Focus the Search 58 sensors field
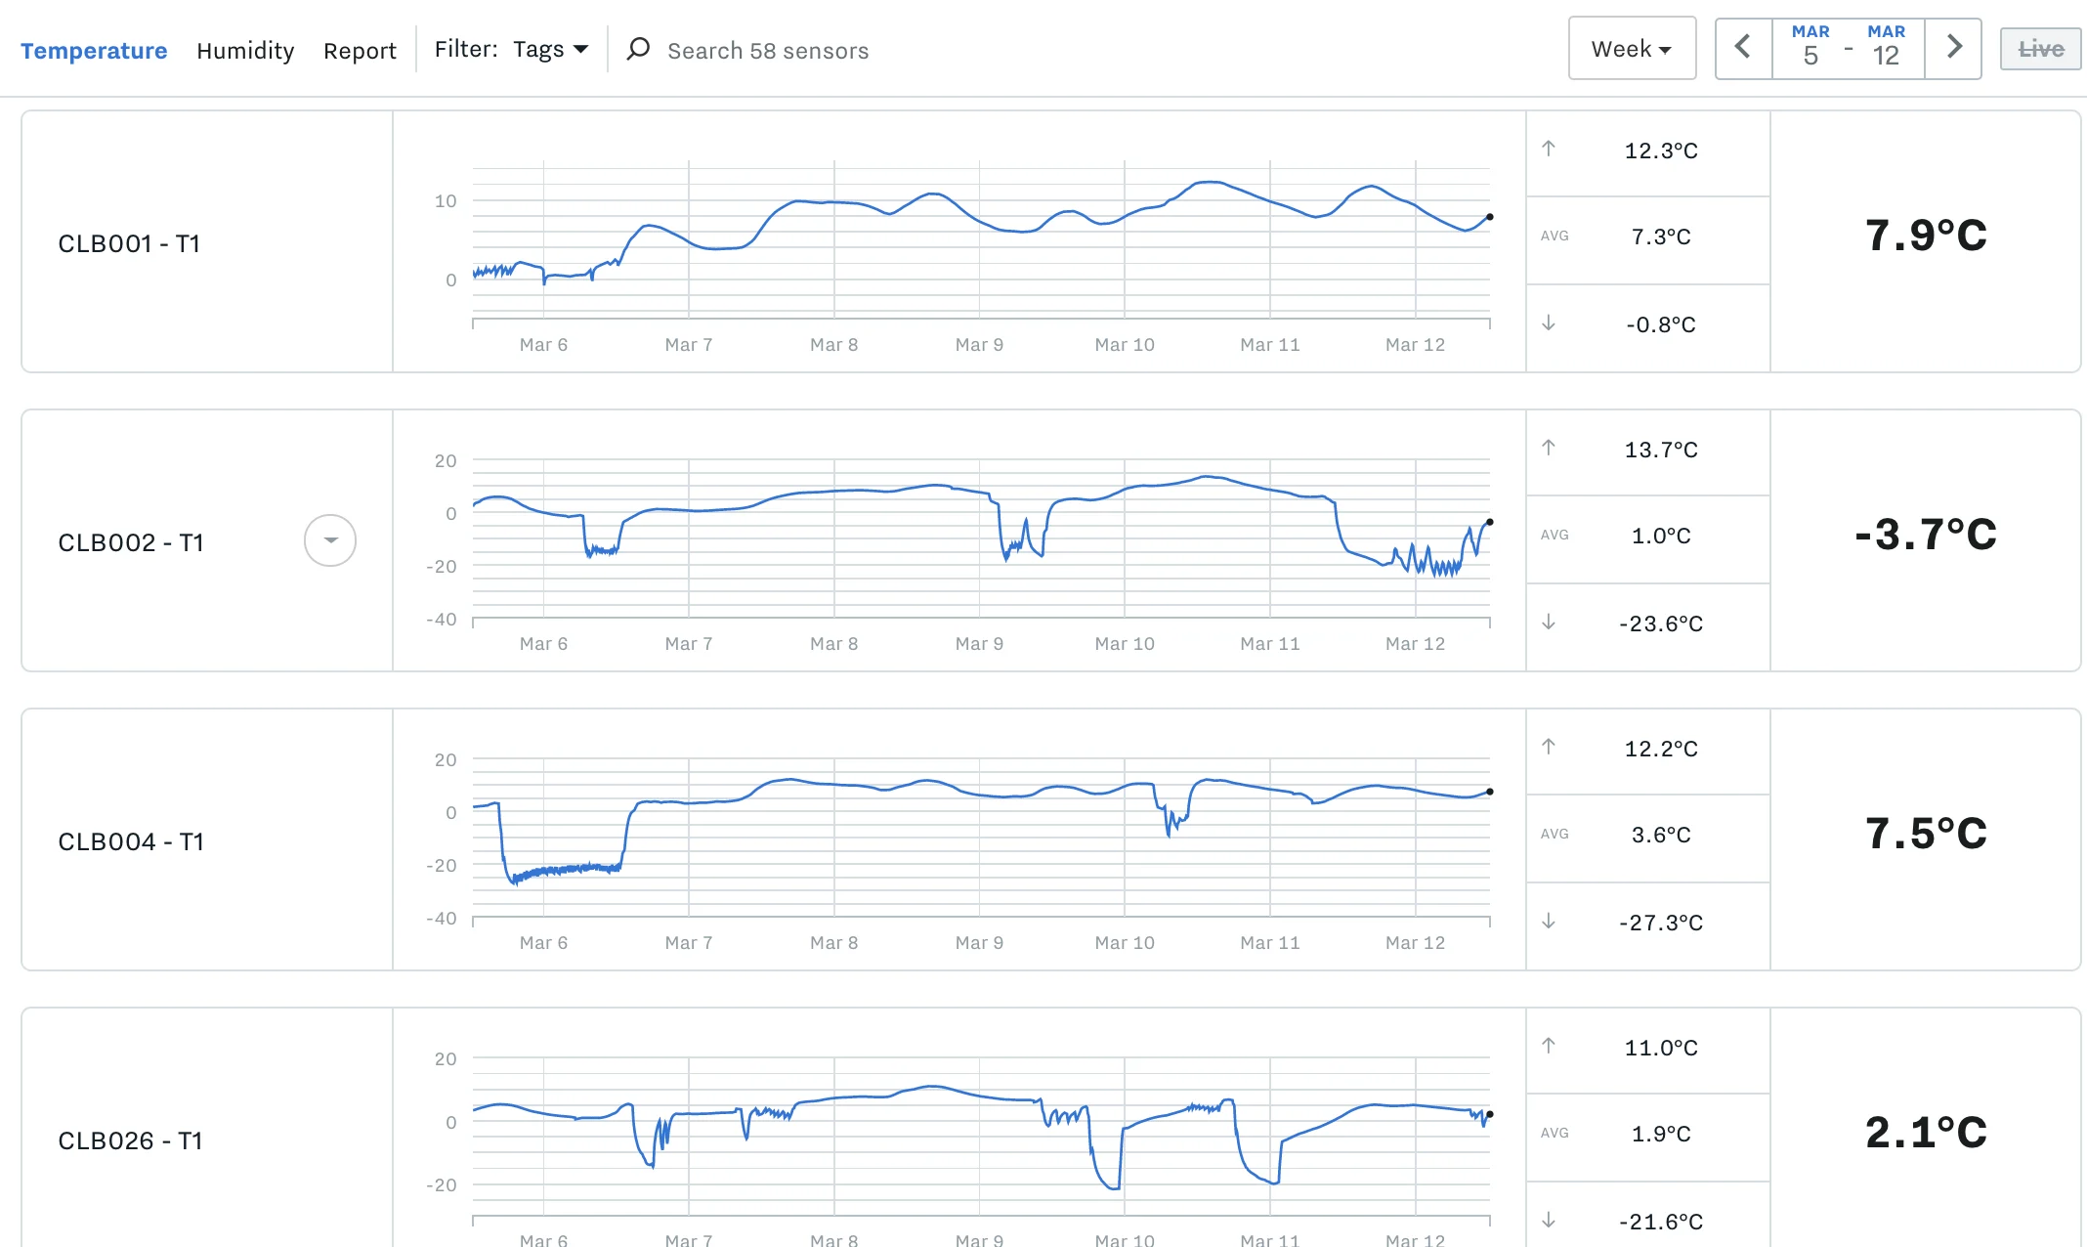 768,51
